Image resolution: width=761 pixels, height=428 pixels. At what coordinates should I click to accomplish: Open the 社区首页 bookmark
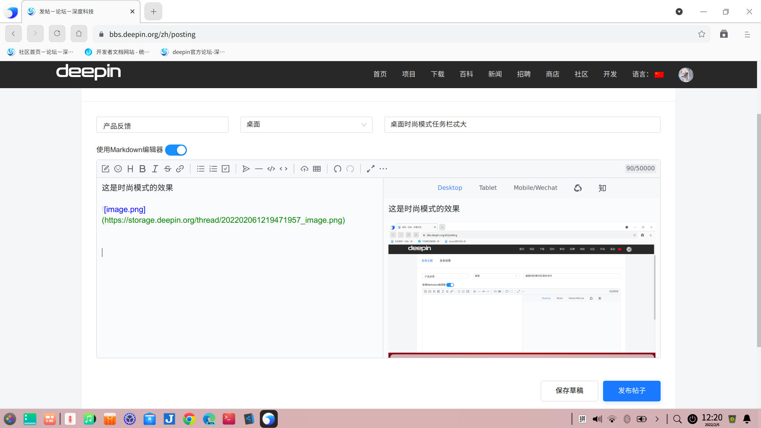tap(40, 52)
